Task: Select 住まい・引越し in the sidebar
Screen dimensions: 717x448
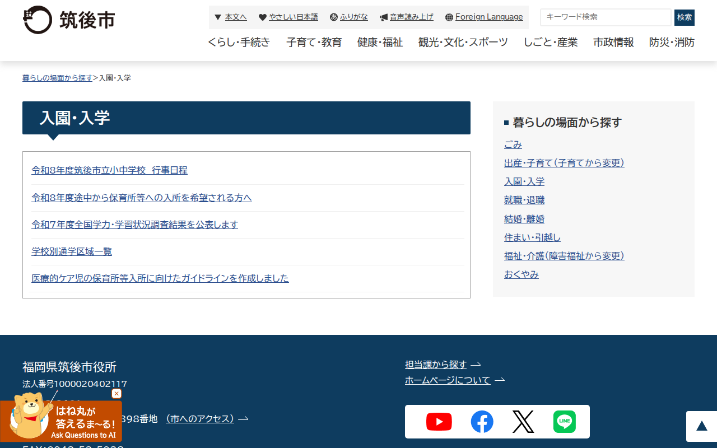Action: coord(532,237)
